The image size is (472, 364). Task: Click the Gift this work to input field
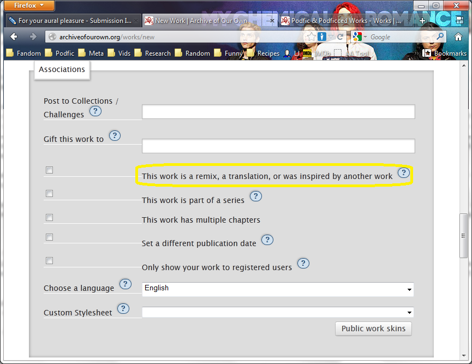(278, 146)
